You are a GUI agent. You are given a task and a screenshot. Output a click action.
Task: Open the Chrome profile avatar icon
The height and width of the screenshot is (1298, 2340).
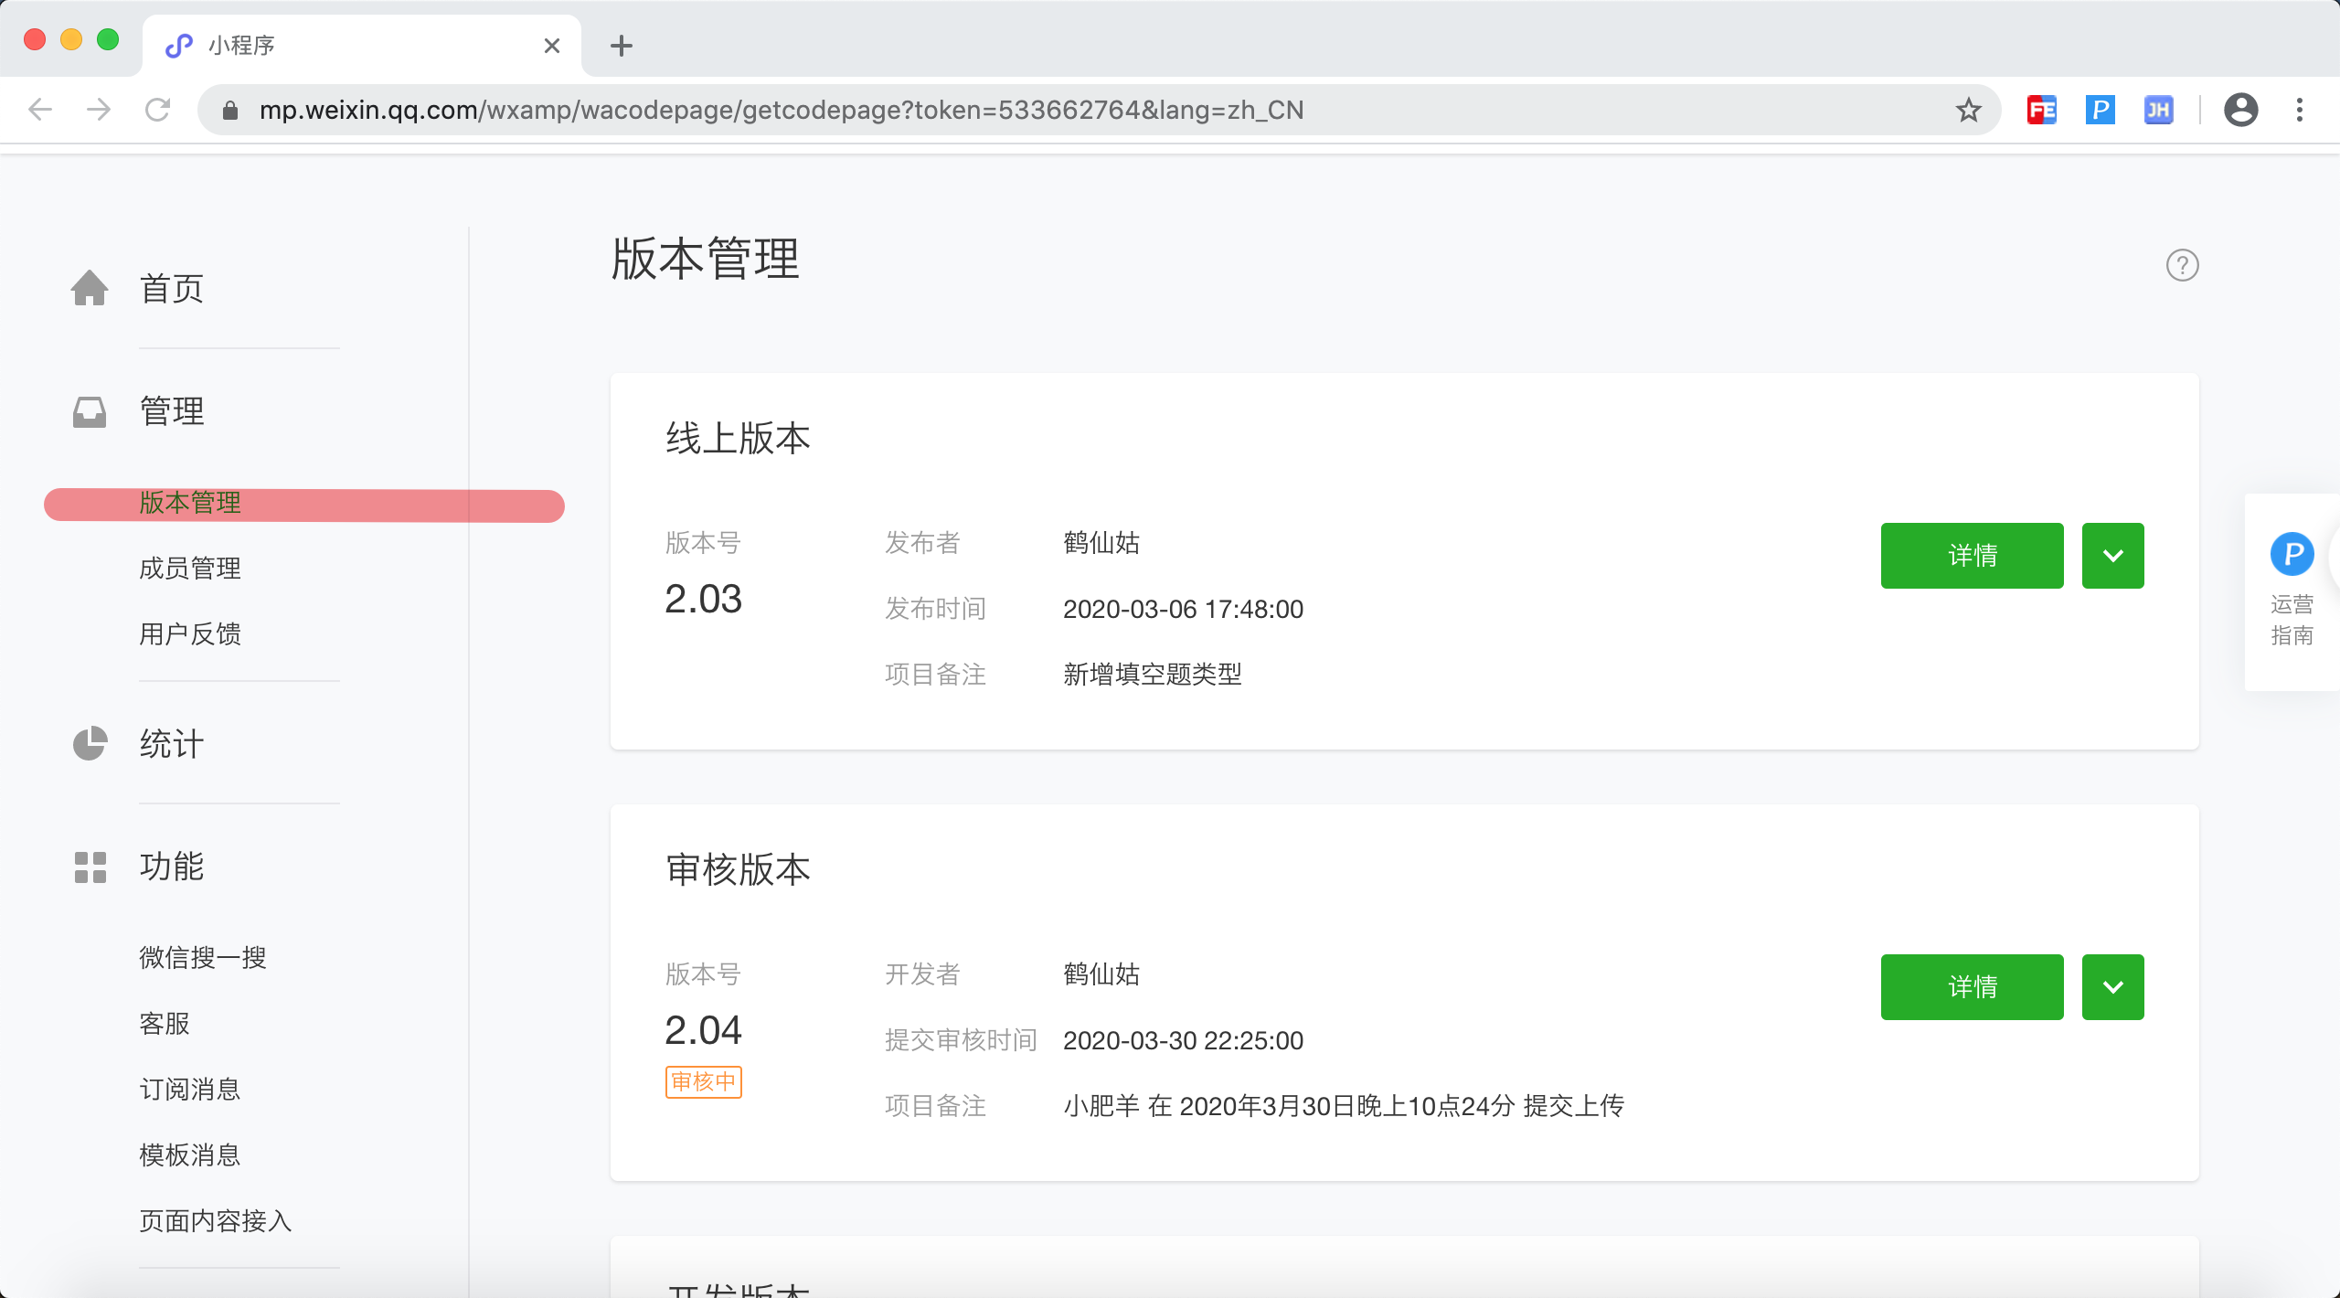pos(2240,111)
